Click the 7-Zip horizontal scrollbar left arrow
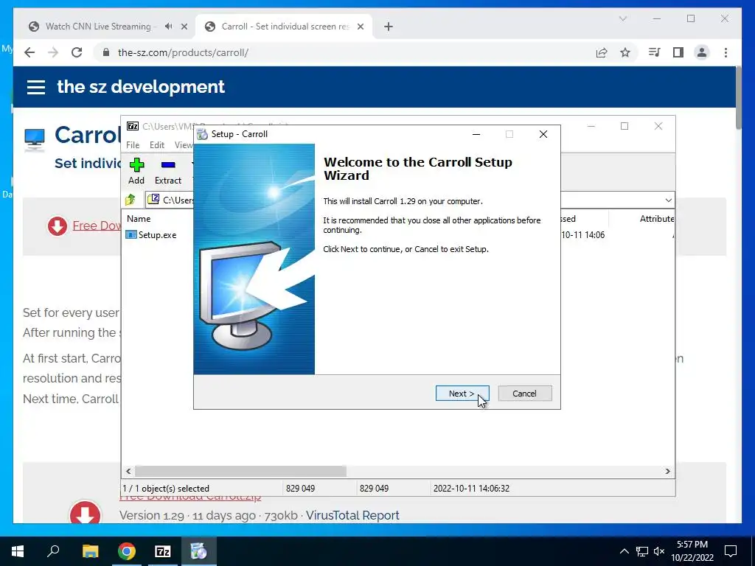This screenshot has width=755, height=566. (x=128, y=471)
